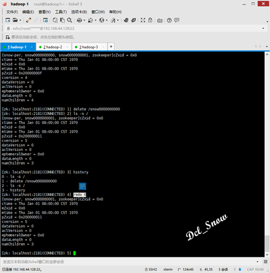
Task: Click the speech bubble feedback icon
Action: coord(177,20)
